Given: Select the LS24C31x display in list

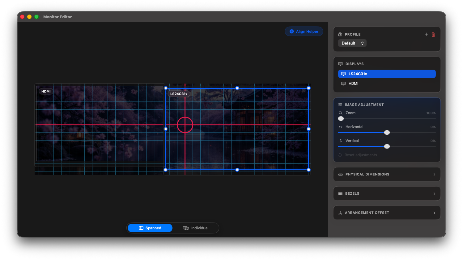Looking at the screenshot, I should pos(387,74).
